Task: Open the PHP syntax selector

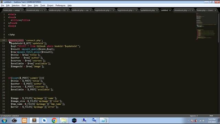Action: click(x=211, y=116)
